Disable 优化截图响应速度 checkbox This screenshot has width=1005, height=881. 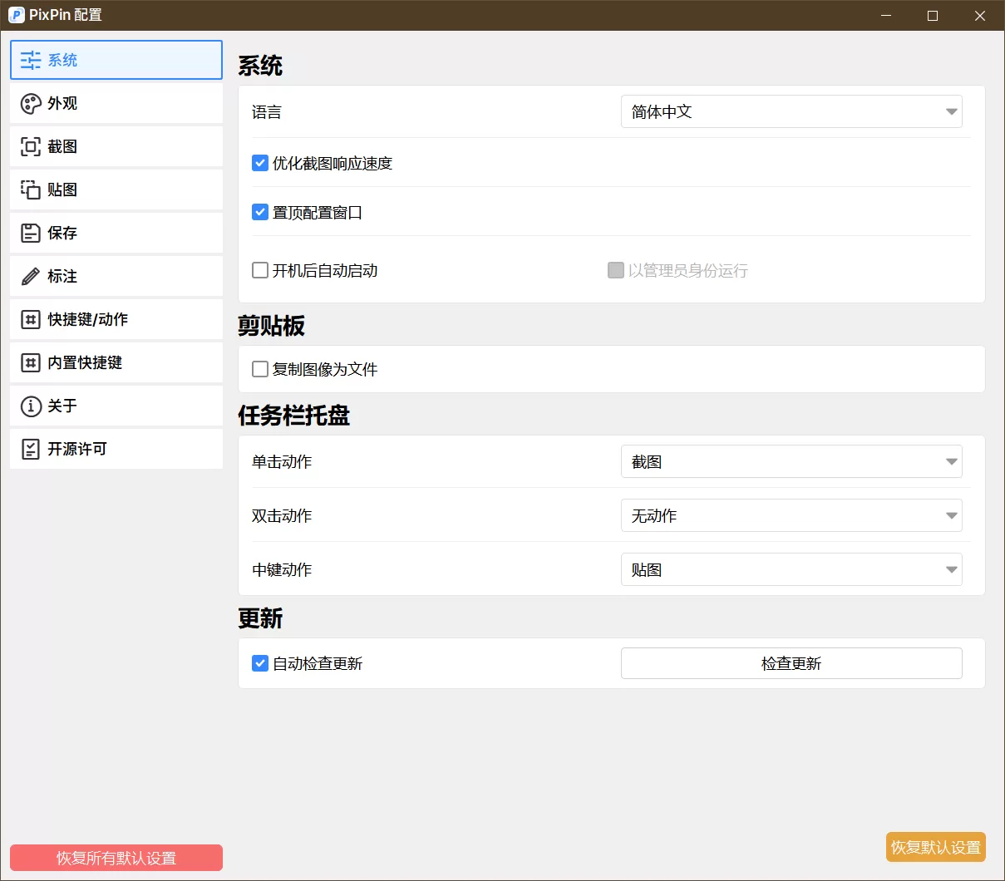[259, 163]
